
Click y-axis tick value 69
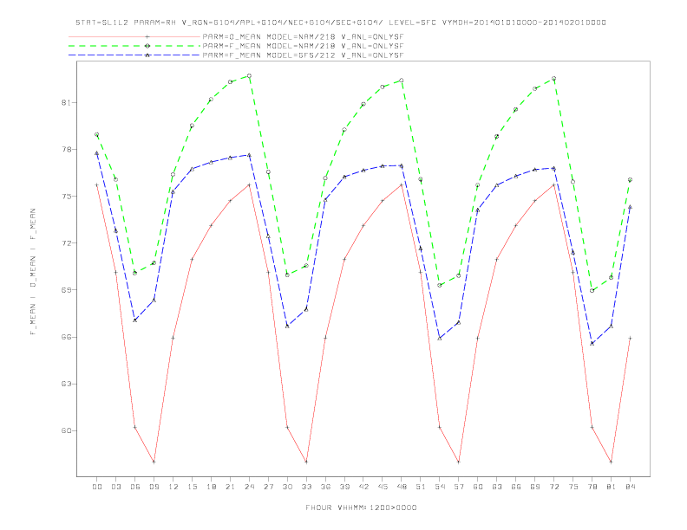point(66,290)
